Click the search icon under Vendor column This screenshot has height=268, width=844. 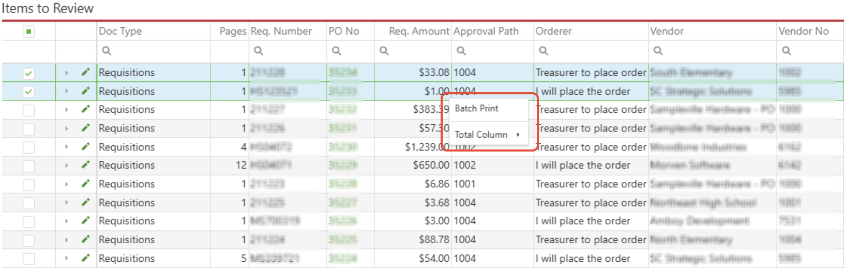click(x=658, y=51)
